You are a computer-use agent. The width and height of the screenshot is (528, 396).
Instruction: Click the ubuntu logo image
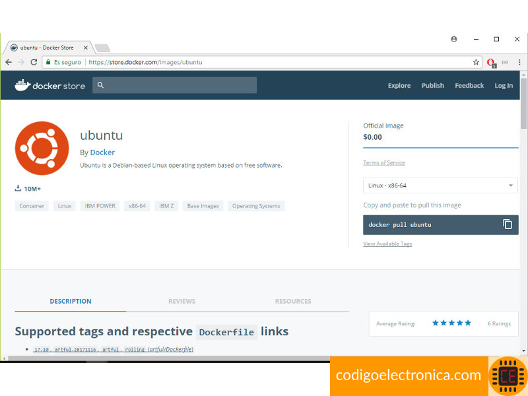[x=42, y=148]
